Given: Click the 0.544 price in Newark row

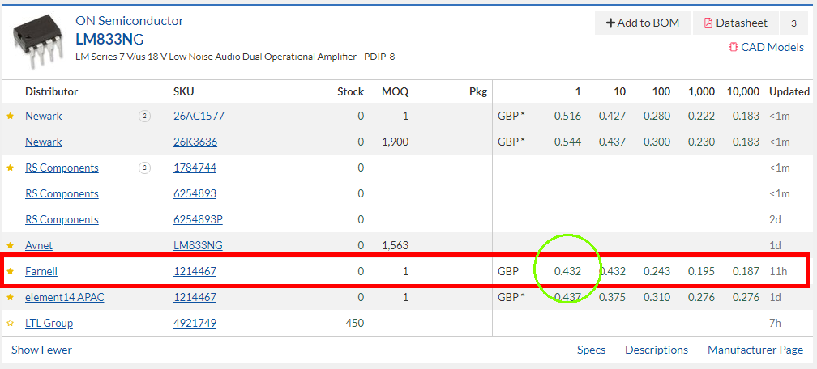Looking at the screenshot, I should 567,142.
